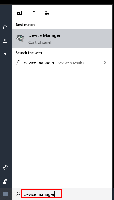Click the Control panel subtitle text
The height and width of the screenshot is (200, 114).
(40, 42)
